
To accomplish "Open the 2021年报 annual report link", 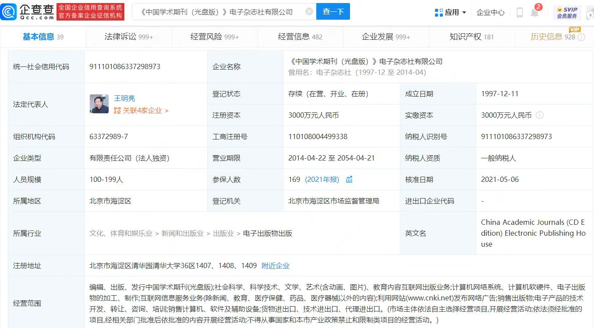I will 322,179.
